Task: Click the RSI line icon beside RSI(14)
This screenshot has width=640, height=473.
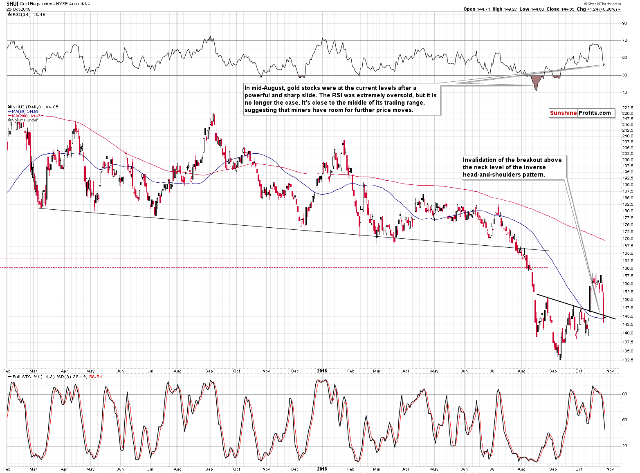Action: [x=9, y=14]
